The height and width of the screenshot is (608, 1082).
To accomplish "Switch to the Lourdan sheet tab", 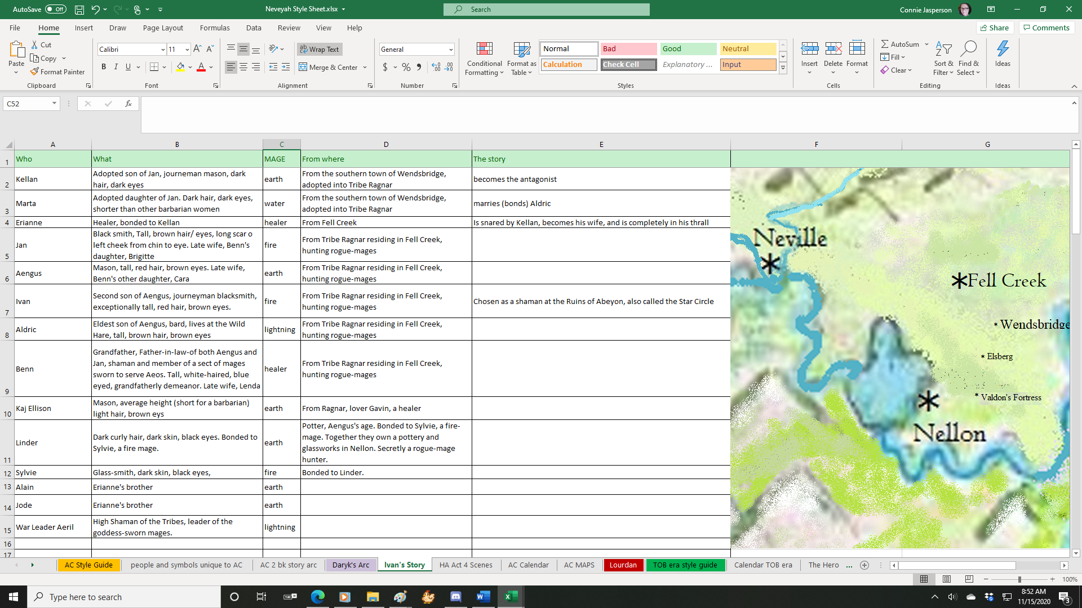I will point(623,565).
